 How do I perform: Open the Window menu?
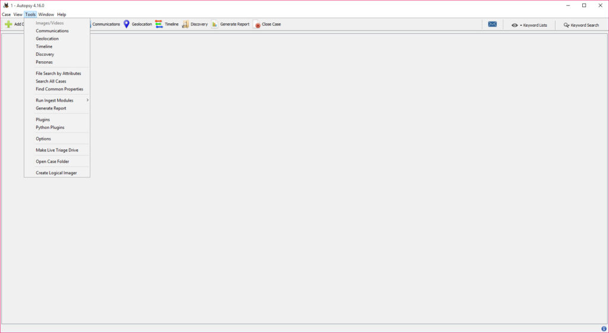[x=46, y=14]
